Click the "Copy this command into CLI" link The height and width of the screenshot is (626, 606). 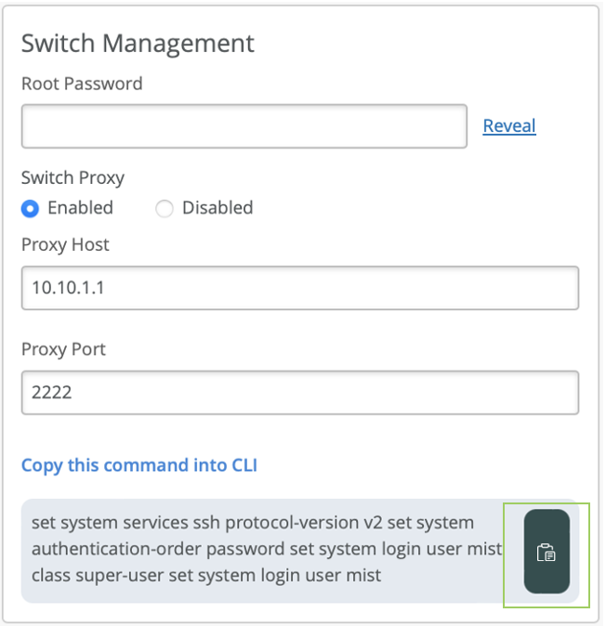(x=139, y=465)
